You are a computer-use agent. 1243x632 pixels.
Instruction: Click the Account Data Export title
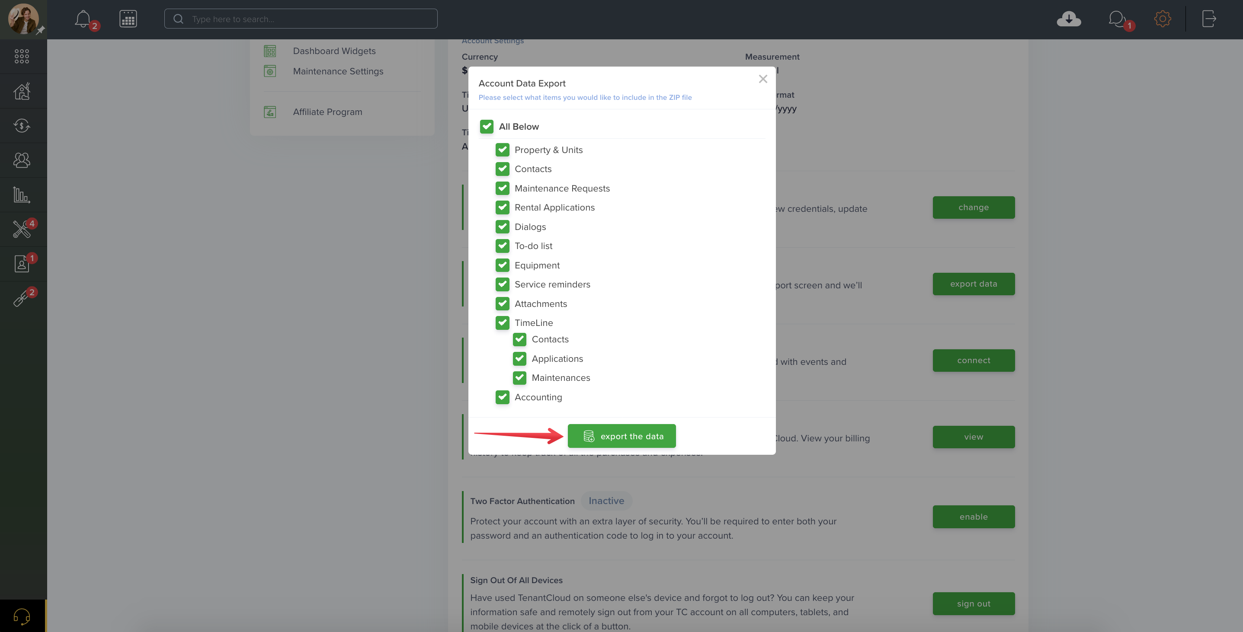[x=522, y=83]
